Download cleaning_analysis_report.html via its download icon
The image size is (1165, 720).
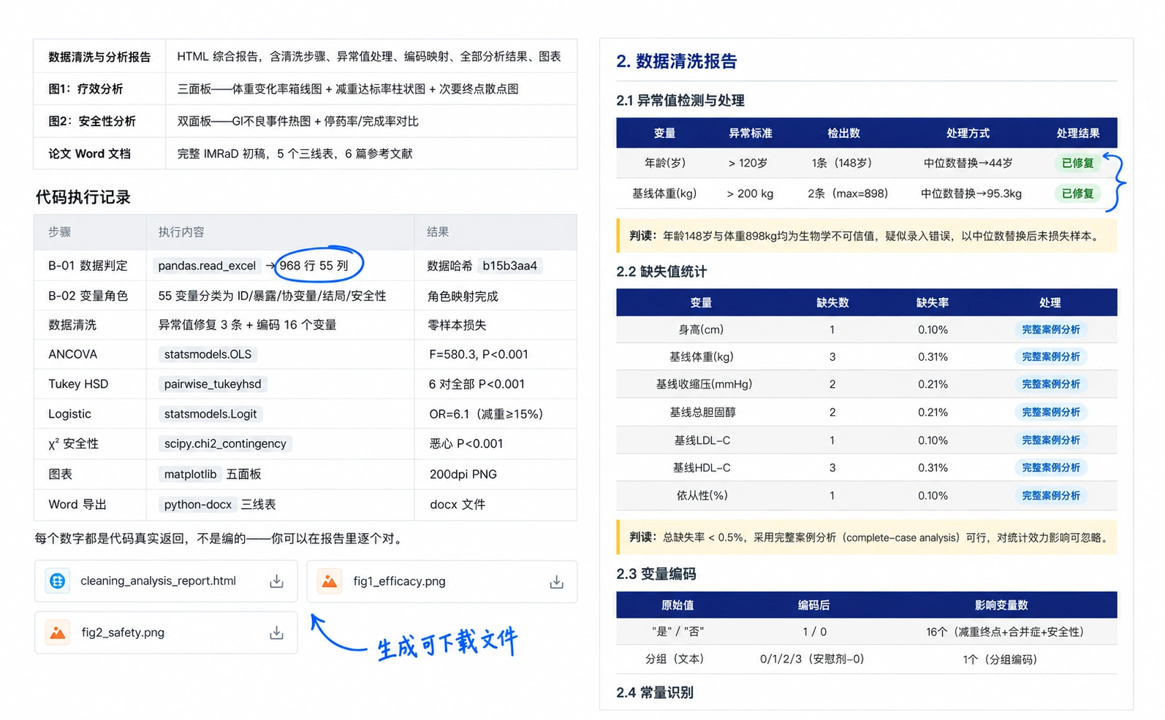(276, 581)
